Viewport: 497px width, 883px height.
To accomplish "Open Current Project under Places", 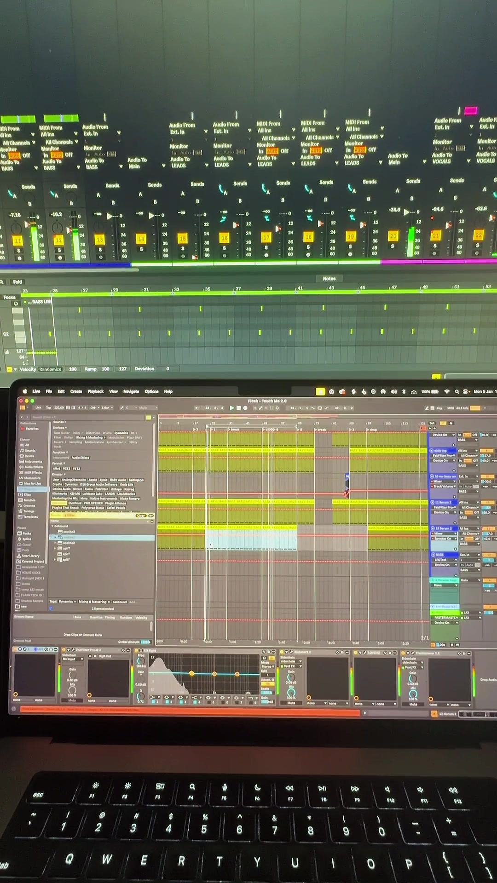I will pos(31,562).
